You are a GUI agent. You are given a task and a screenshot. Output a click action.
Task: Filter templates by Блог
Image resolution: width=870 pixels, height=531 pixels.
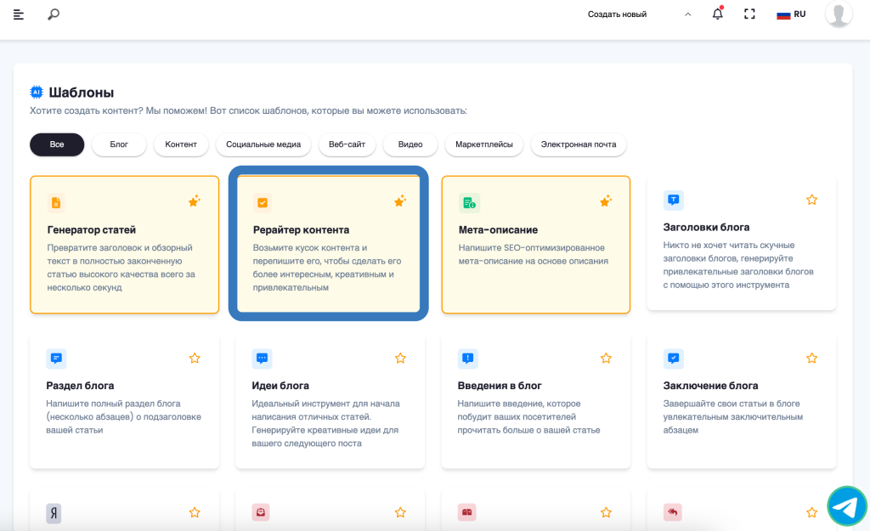point(119,144)
